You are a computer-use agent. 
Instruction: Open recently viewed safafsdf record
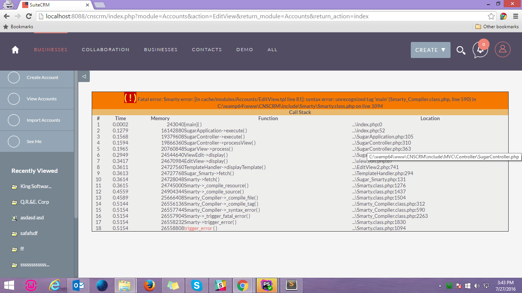[29, 233]
